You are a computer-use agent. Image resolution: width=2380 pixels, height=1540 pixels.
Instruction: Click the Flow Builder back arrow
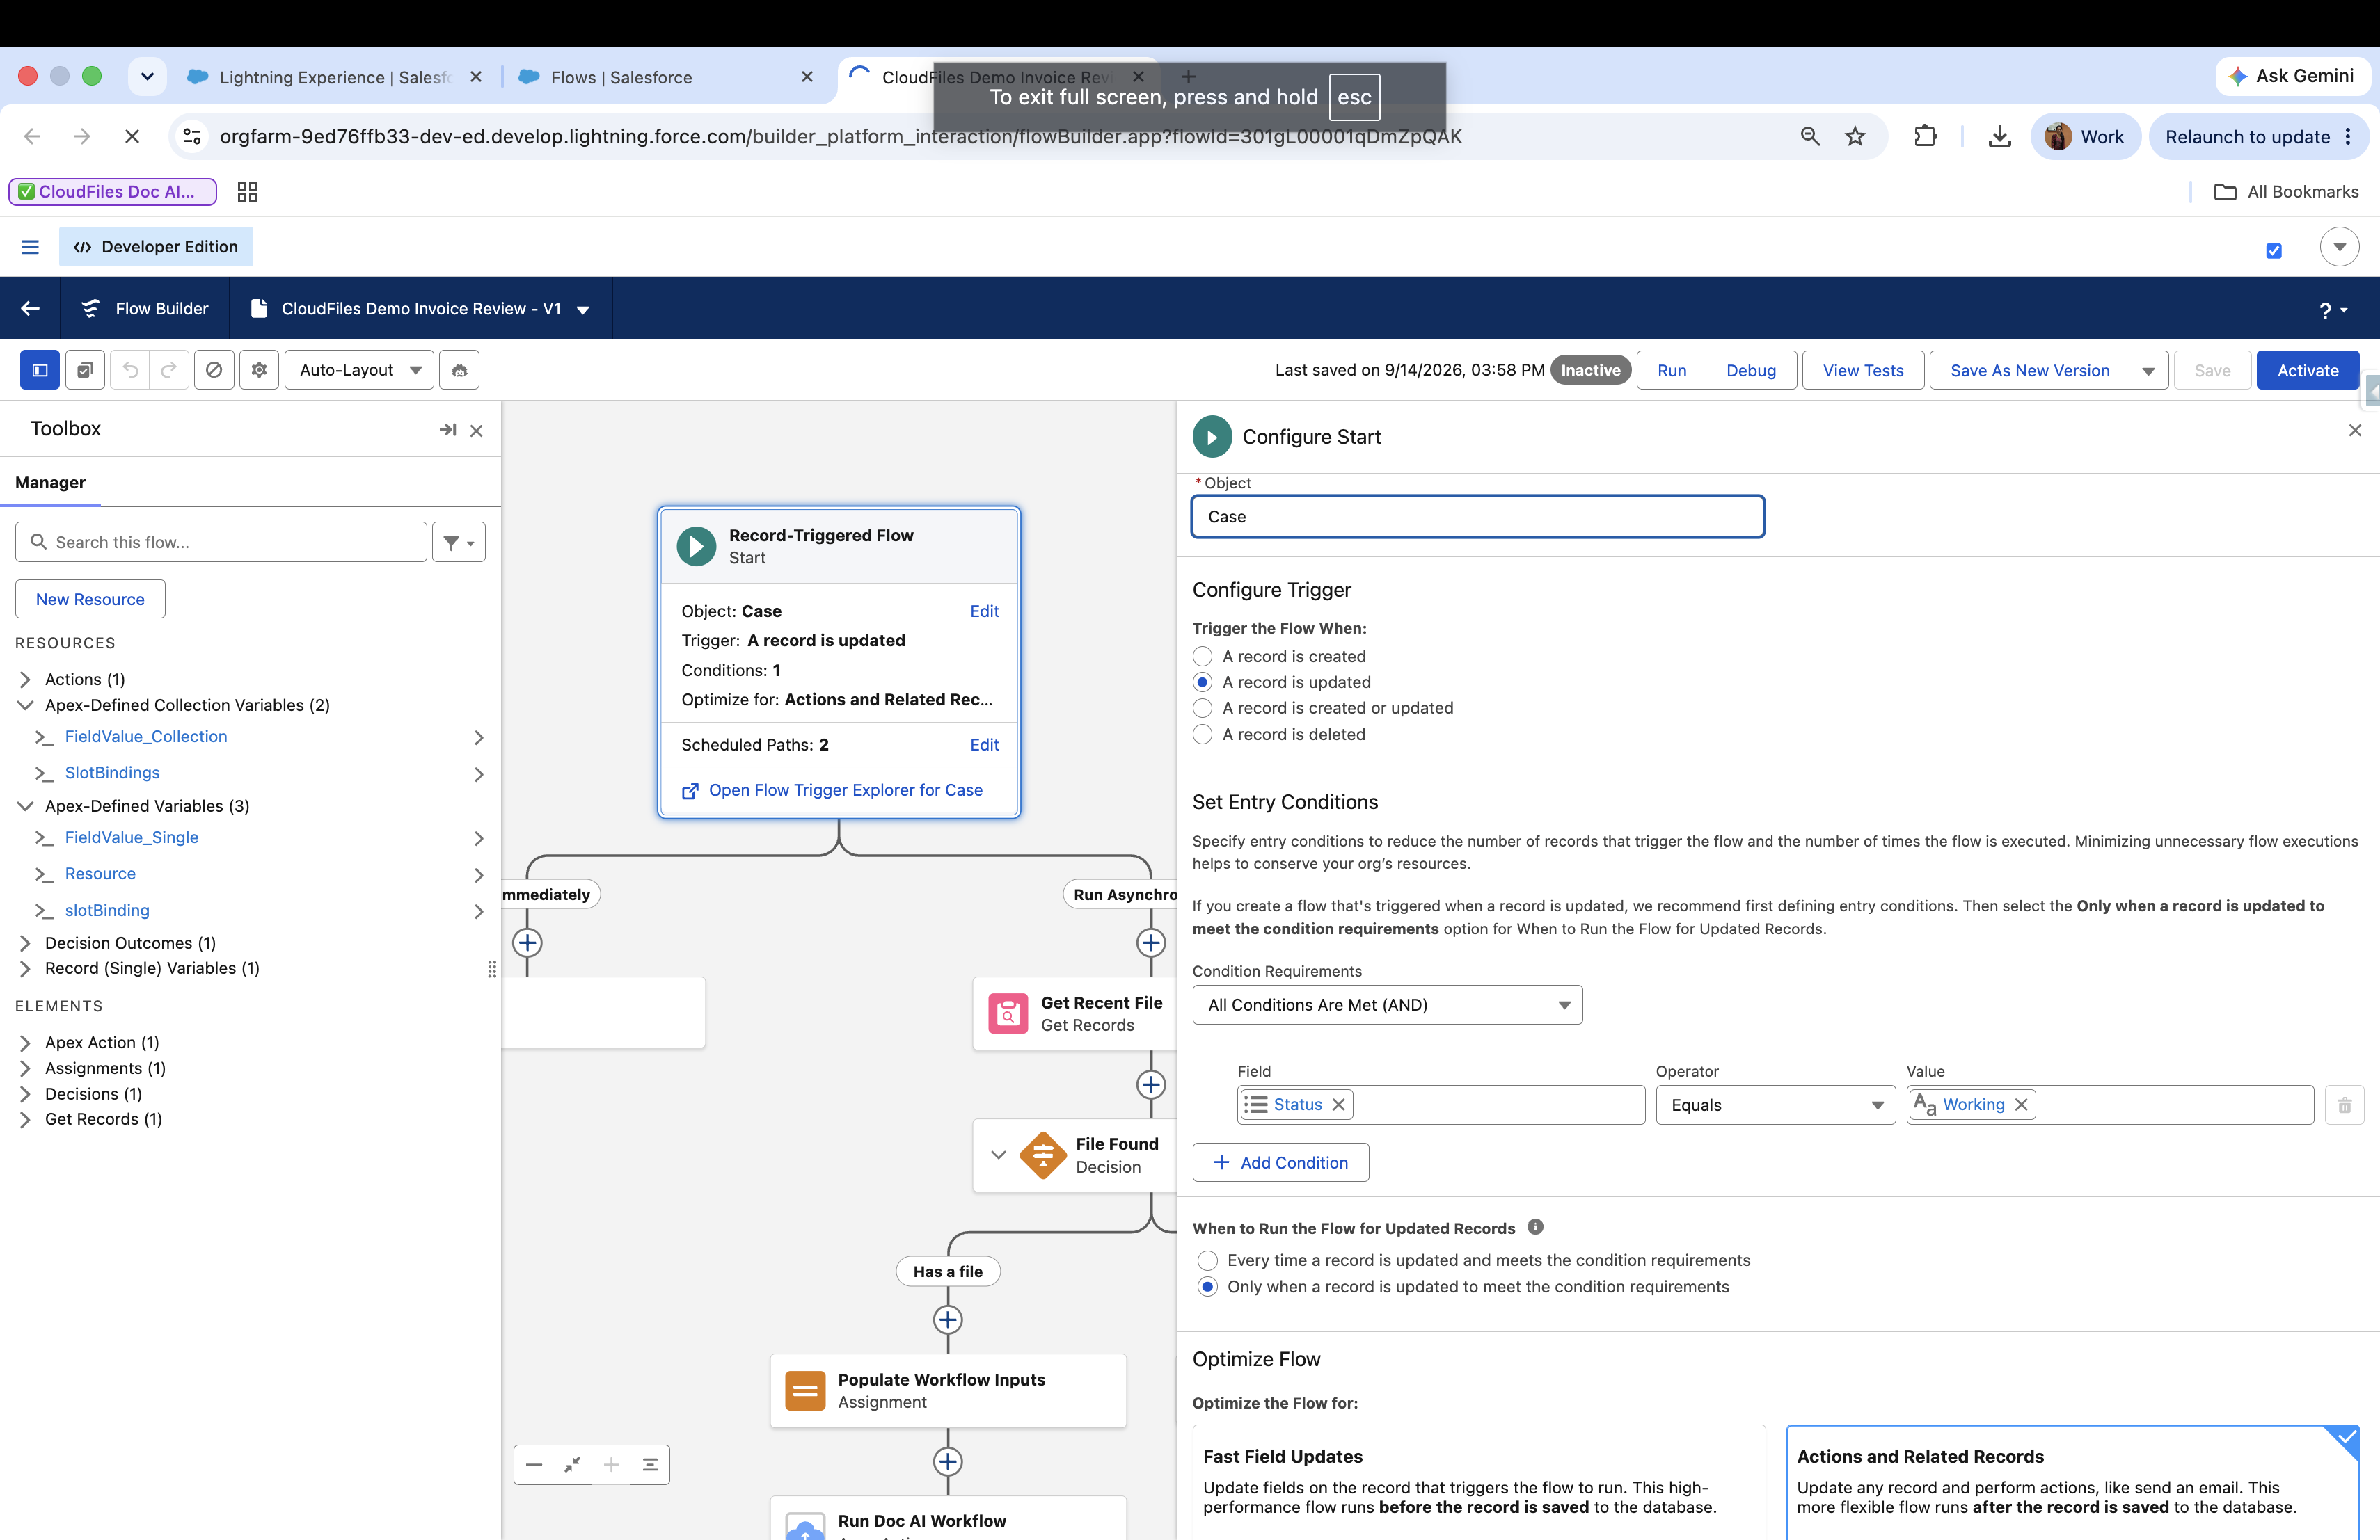(x=30, y=308)
